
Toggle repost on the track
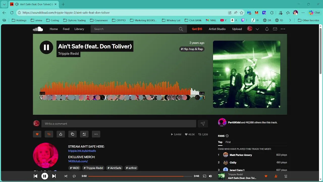point(49,134)
